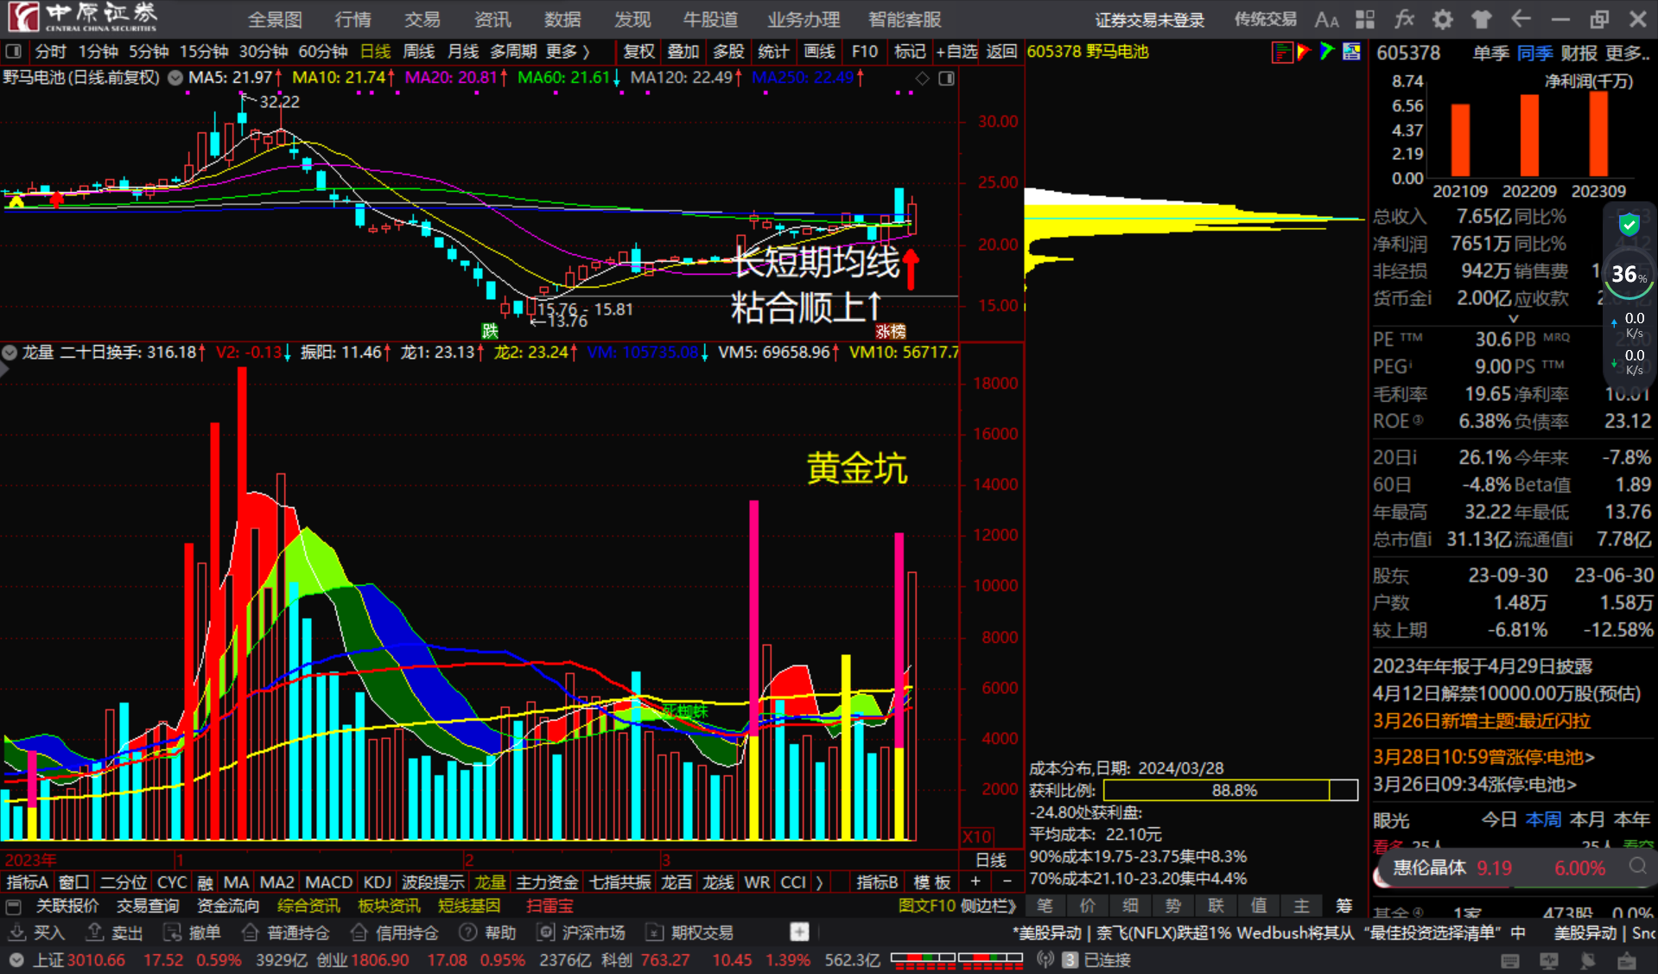This screenshot has width=1658, height=974.
Task: Toggle sidebar via 侧边栏》
Action: (988, 907)
